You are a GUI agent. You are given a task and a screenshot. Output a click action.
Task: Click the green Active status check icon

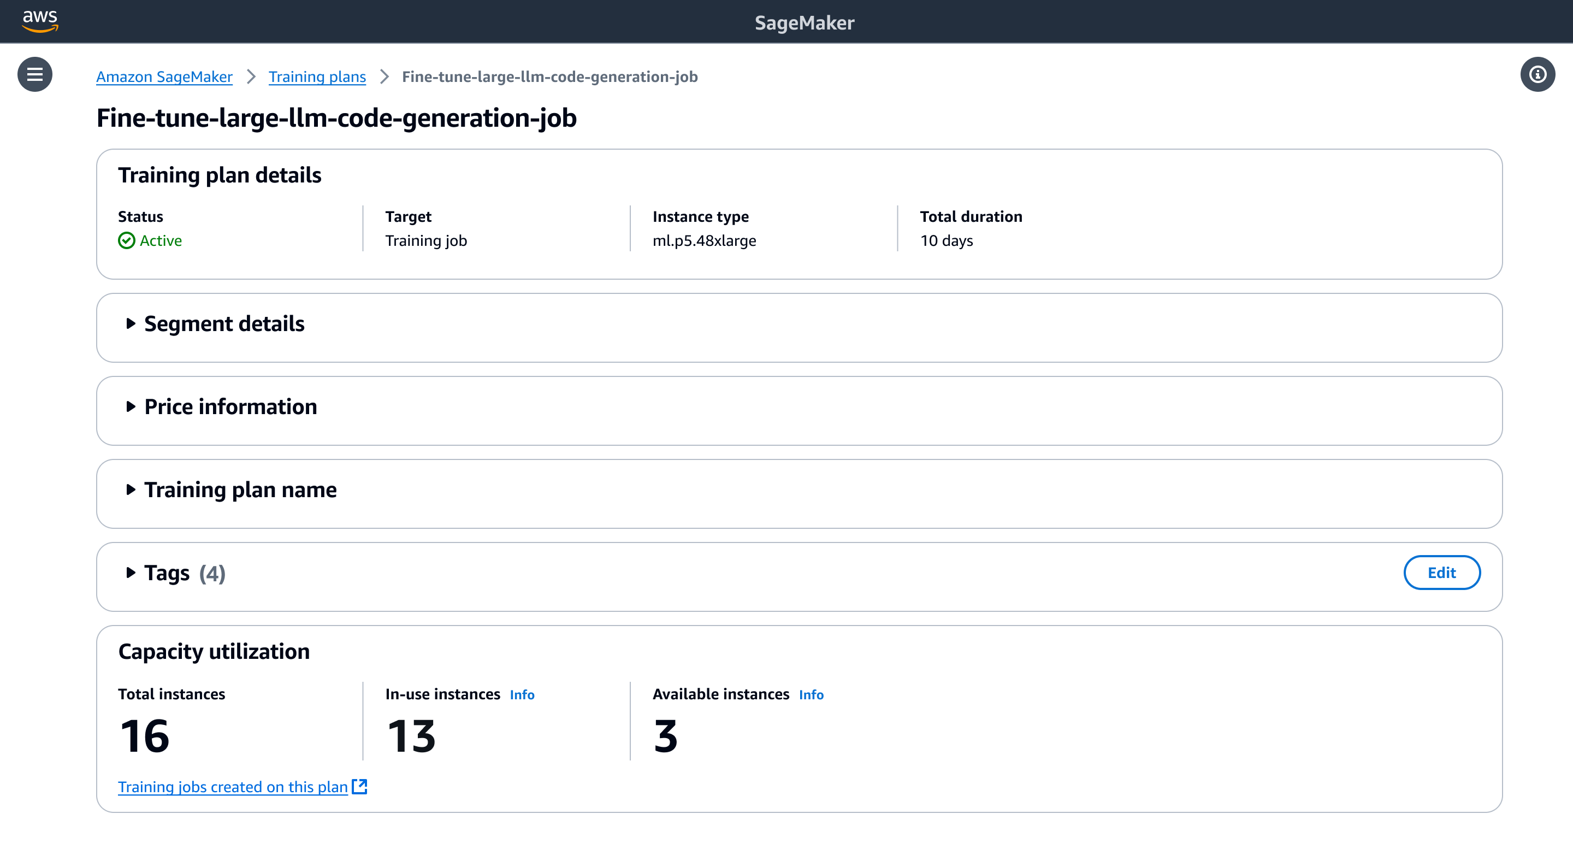click(x=126, y=240)
